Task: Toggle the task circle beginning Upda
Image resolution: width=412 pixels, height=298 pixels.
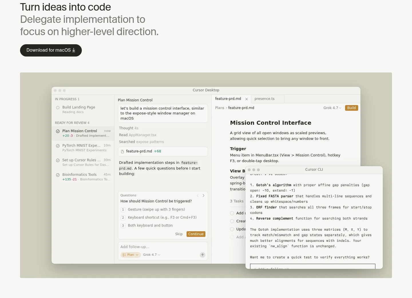Action: 232,229
